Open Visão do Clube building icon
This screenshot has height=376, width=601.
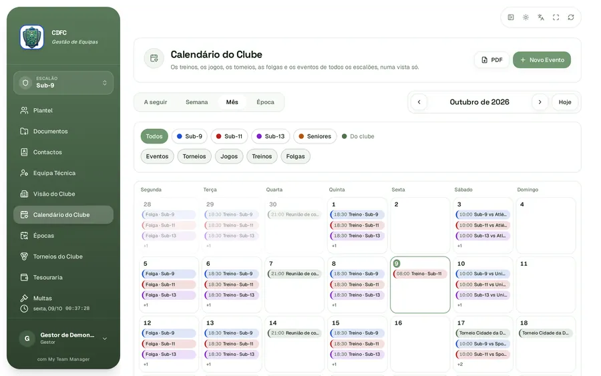[x=24, y=194]
